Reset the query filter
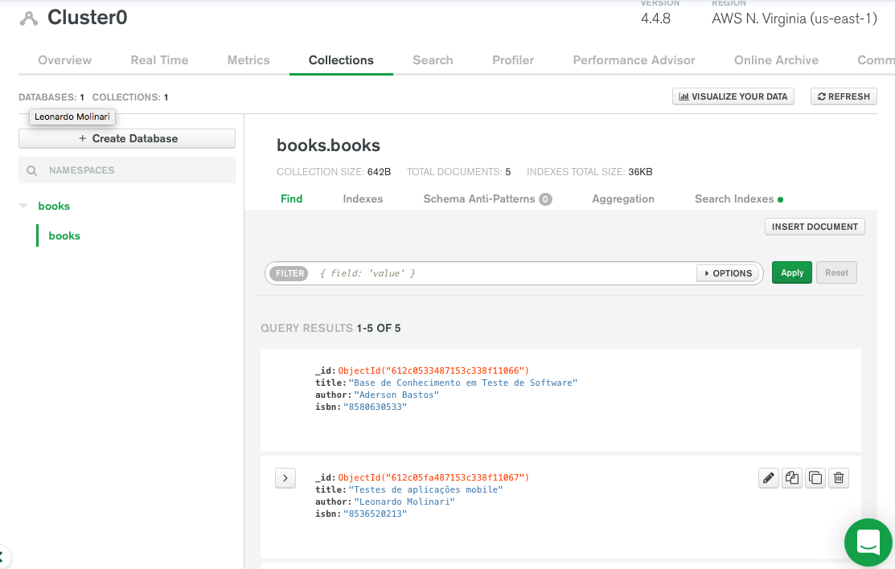The image size is (895, 569). [x=836, y=272]
